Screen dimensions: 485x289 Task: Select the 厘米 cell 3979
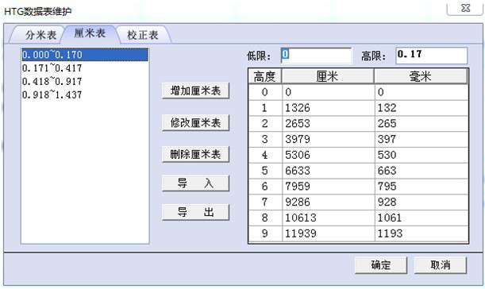(x=328, y=140)
